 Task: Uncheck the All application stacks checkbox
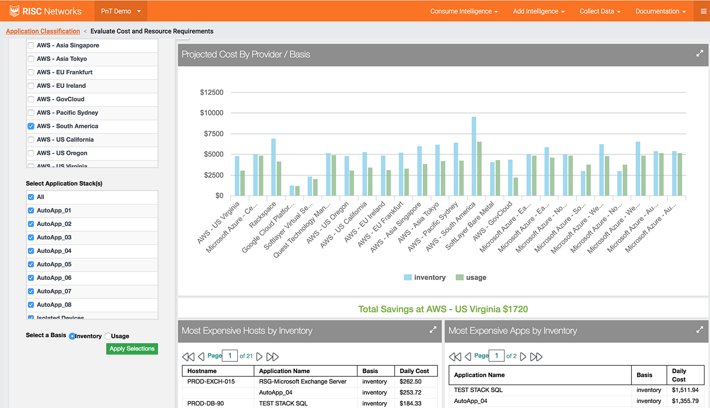tap(31, 197)
